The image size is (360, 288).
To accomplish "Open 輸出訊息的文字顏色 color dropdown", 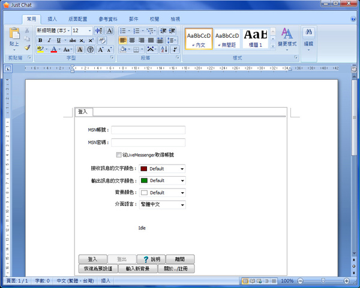I will point(163,181).
